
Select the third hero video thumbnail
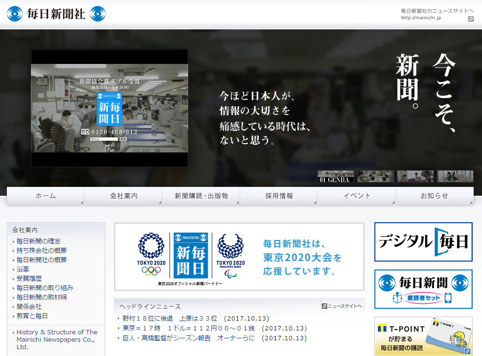tap(415, 177)
